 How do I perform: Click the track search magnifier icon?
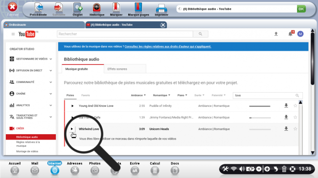pos(297,96)
